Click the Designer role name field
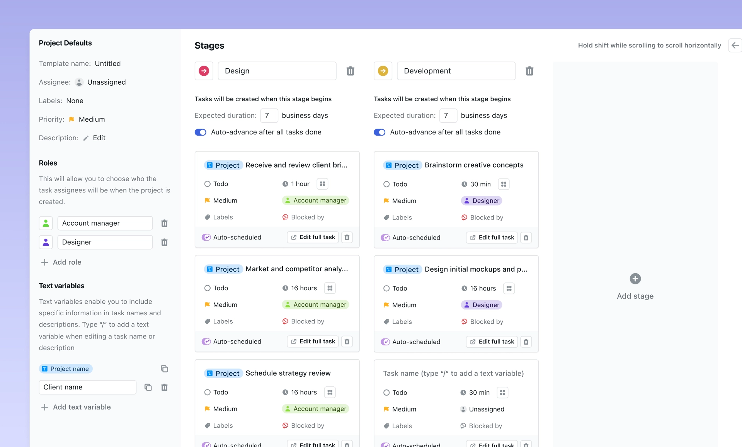Viewport: 742px width, 447px height. pyautogui.click(x=105, y=242)
